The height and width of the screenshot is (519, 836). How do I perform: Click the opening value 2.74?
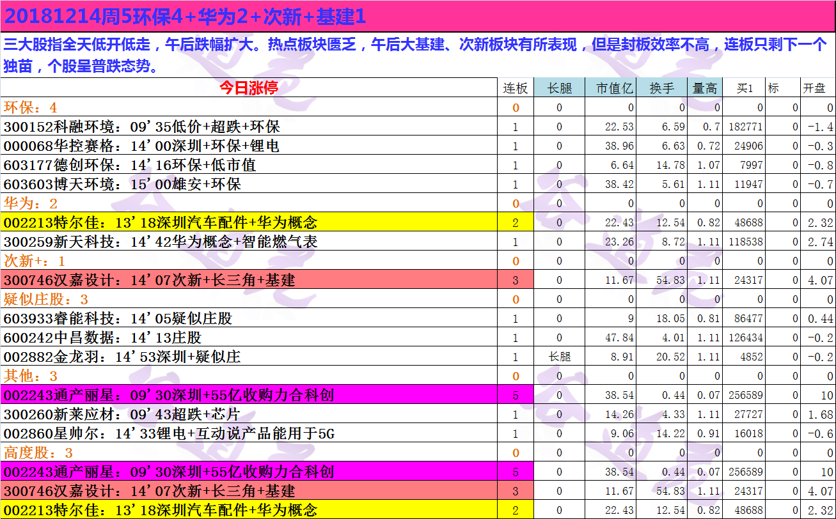[x=821, y=242]
